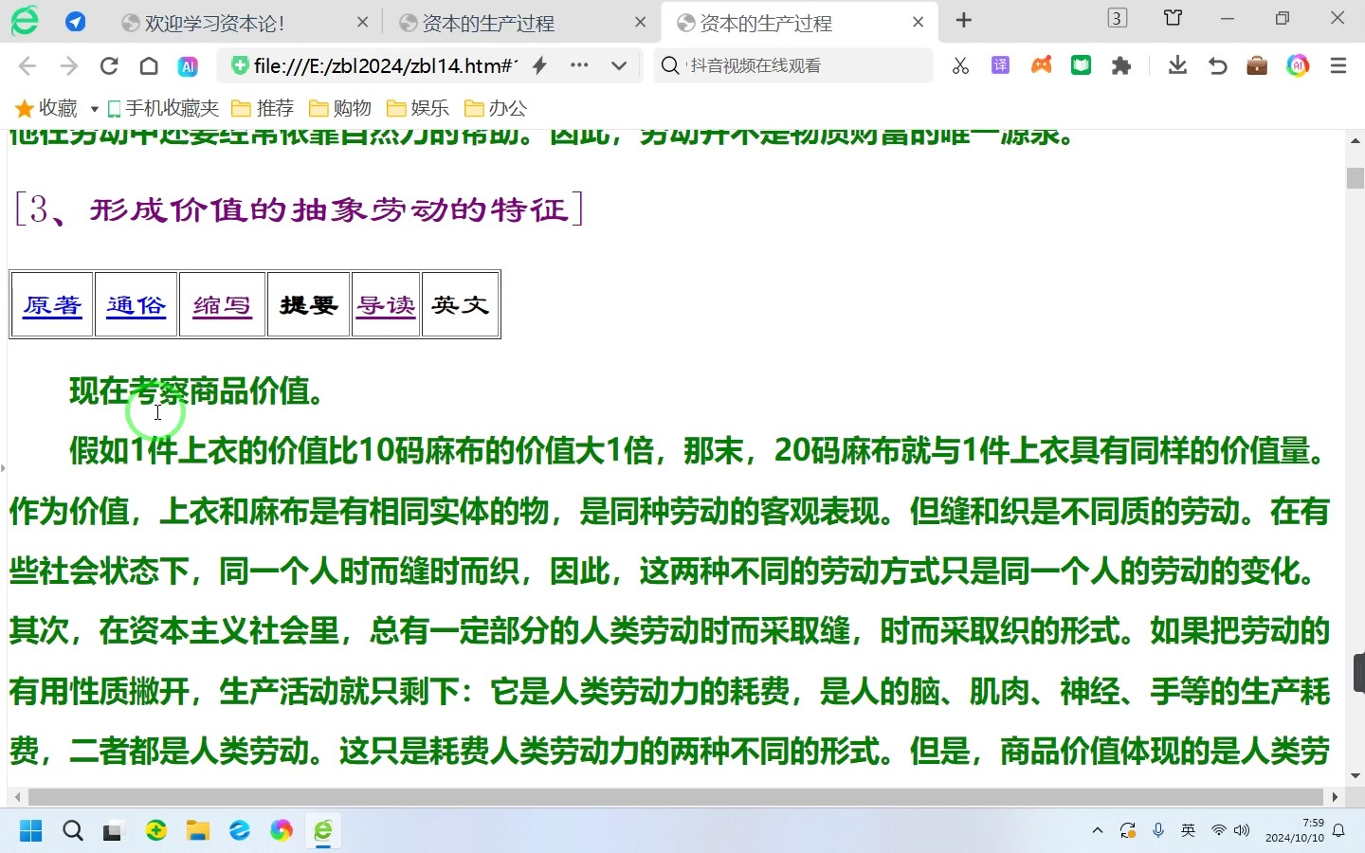Reload the current page
Screen dimensions: 1365x853
[x=109, y=65]
